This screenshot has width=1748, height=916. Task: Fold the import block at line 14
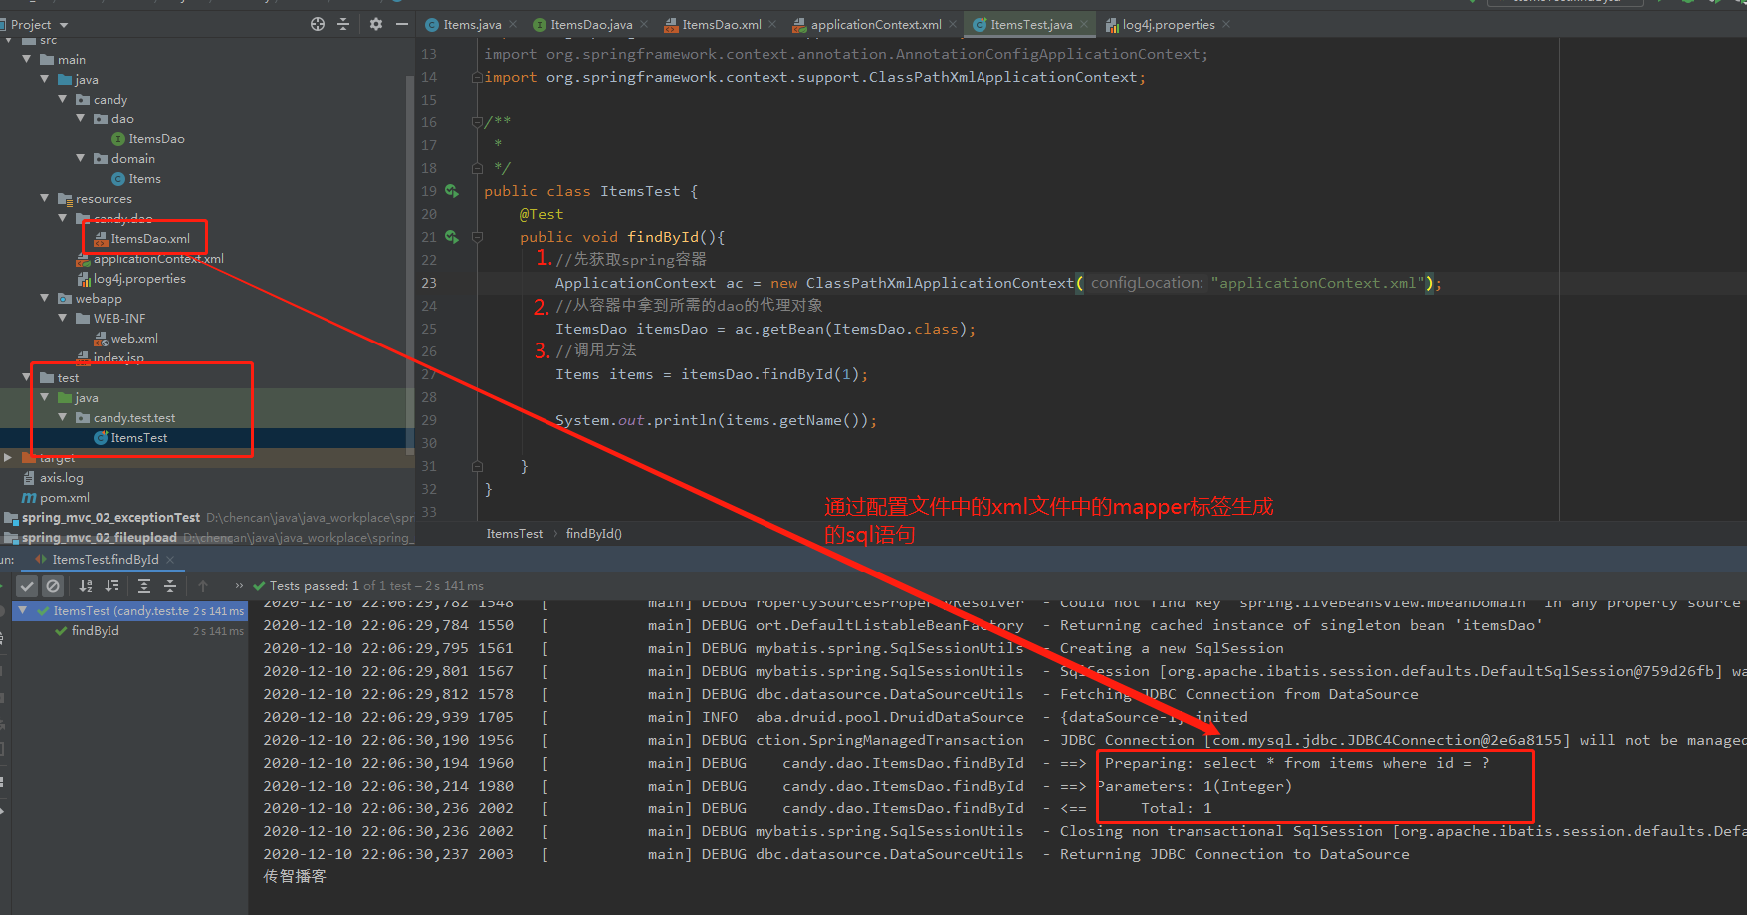(x=477, y=77)
